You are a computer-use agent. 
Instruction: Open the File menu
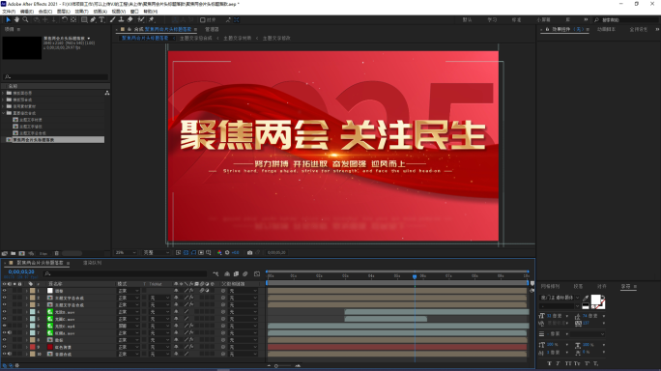click(x=9, y=12)
